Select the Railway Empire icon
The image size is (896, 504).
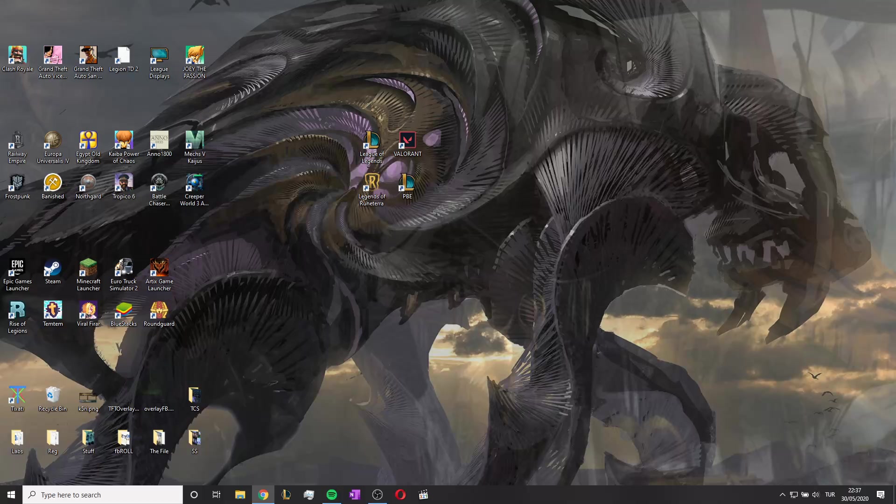click(x=17, y=147)
